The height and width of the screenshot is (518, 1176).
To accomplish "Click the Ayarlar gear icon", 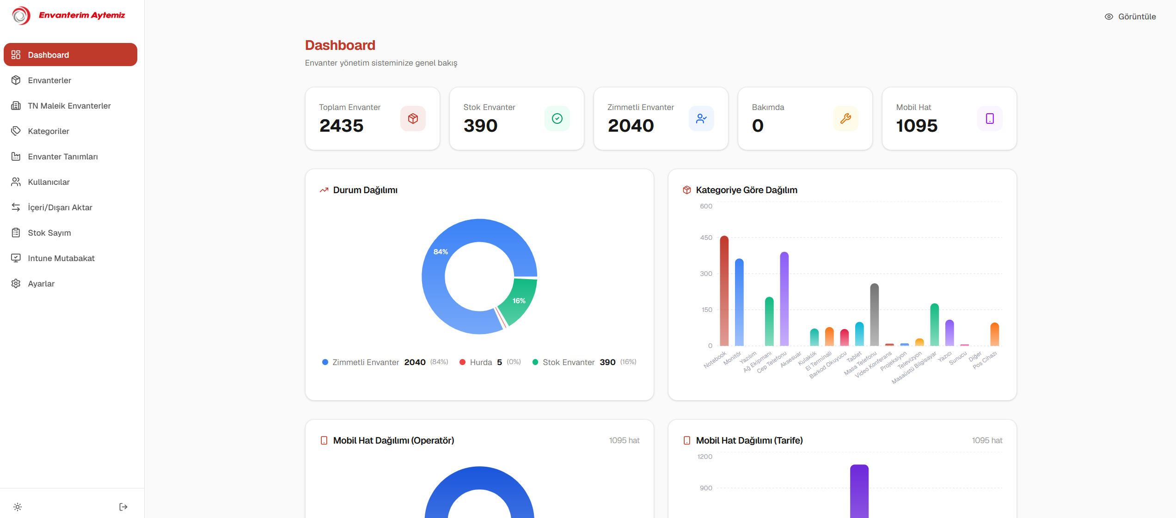I will pyautogui.click(x=16, y=283).
